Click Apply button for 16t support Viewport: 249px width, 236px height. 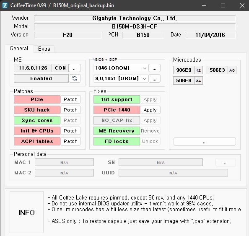(150, 99)
